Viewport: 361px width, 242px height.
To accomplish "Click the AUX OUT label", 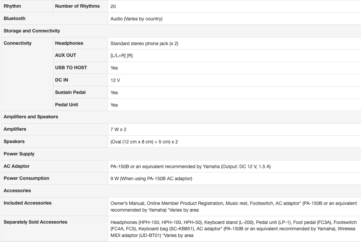I will coord(65,55).
